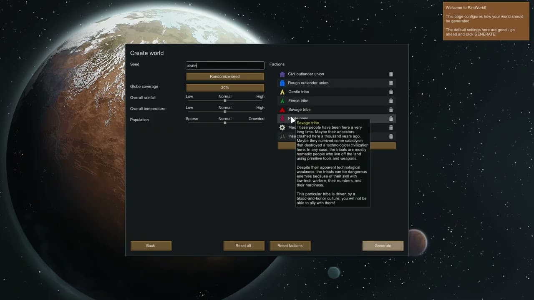
Task: Click the Normal label for population
Action: click(225, 119)
